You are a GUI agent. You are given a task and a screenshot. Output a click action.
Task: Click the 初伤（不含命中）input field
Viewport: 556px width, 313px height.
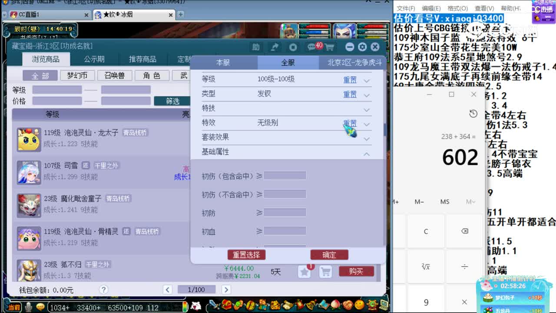285,194
